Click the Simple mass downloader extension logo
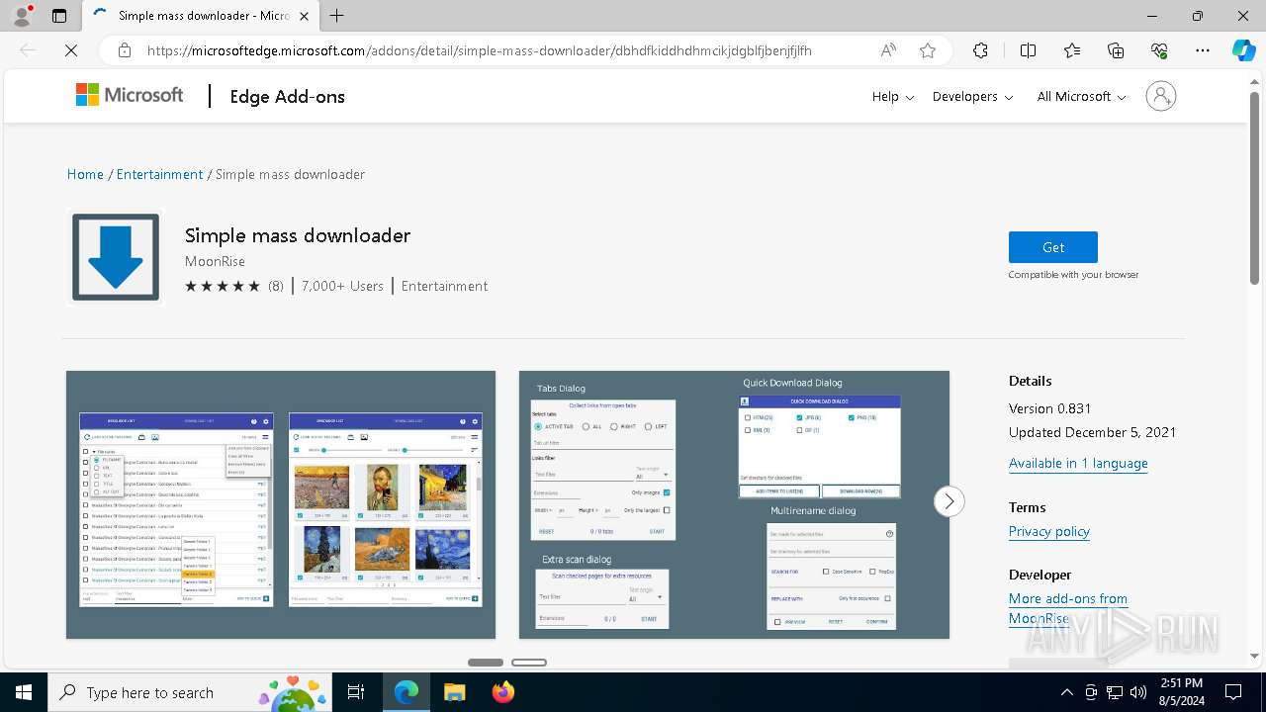Image resolution: width=1266 pixels, height=712 pixels. click(116, 257)
